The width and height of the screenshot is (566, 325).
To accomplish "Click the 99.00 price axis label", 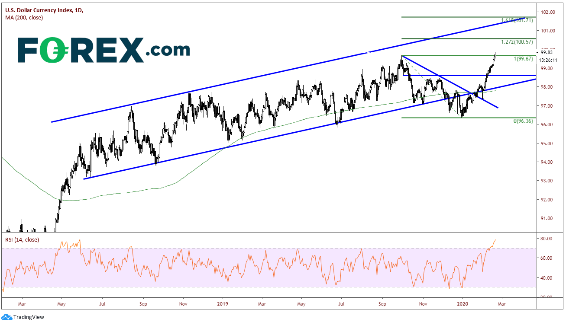I will [x=547, y=68].
